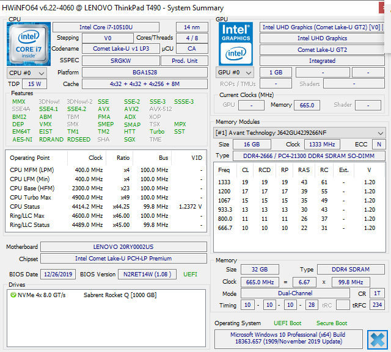Click the blue X close button at bottom right
The height and width of the screenshot is (352, 391).
point(378,340)
